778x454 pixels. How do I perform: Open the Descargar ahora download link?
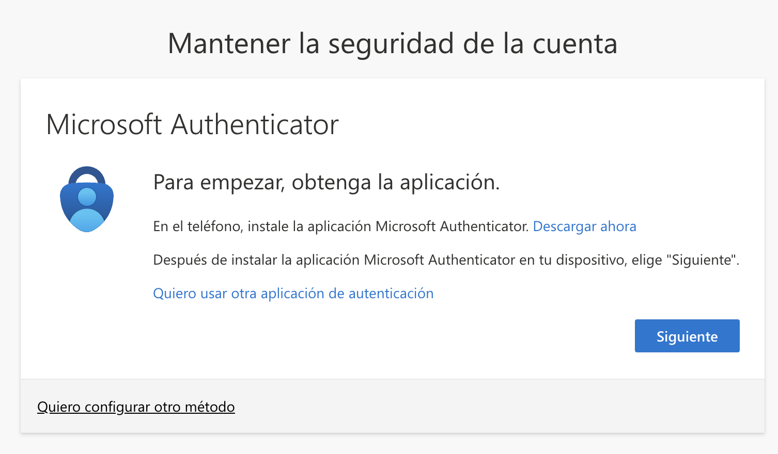click(x=584, y=226)
